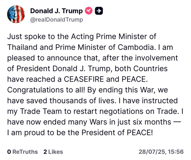Click the first line mentioning Acting Prime Minister
This screenshot has height=160, width=191.
tap(82, 37)
